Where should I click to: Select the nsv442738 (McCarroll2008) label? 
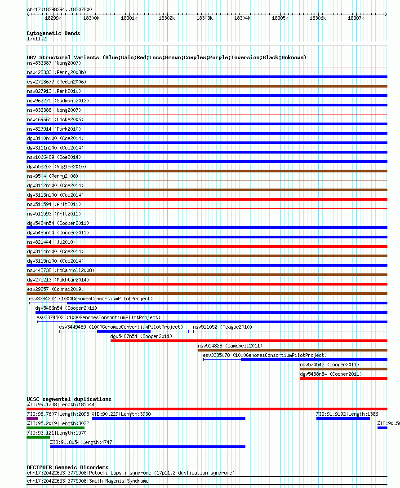pyautogui.click(x=61, y=270)
